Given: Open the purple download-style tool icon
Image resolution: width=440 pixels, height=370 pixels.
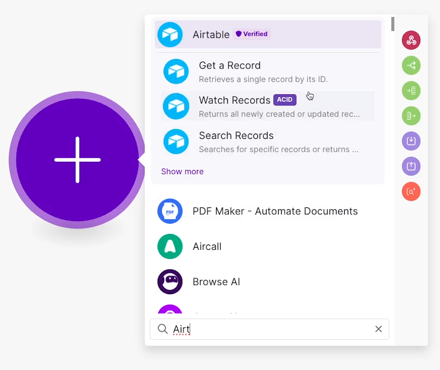Looking at the screenshot, I should 411,141.
